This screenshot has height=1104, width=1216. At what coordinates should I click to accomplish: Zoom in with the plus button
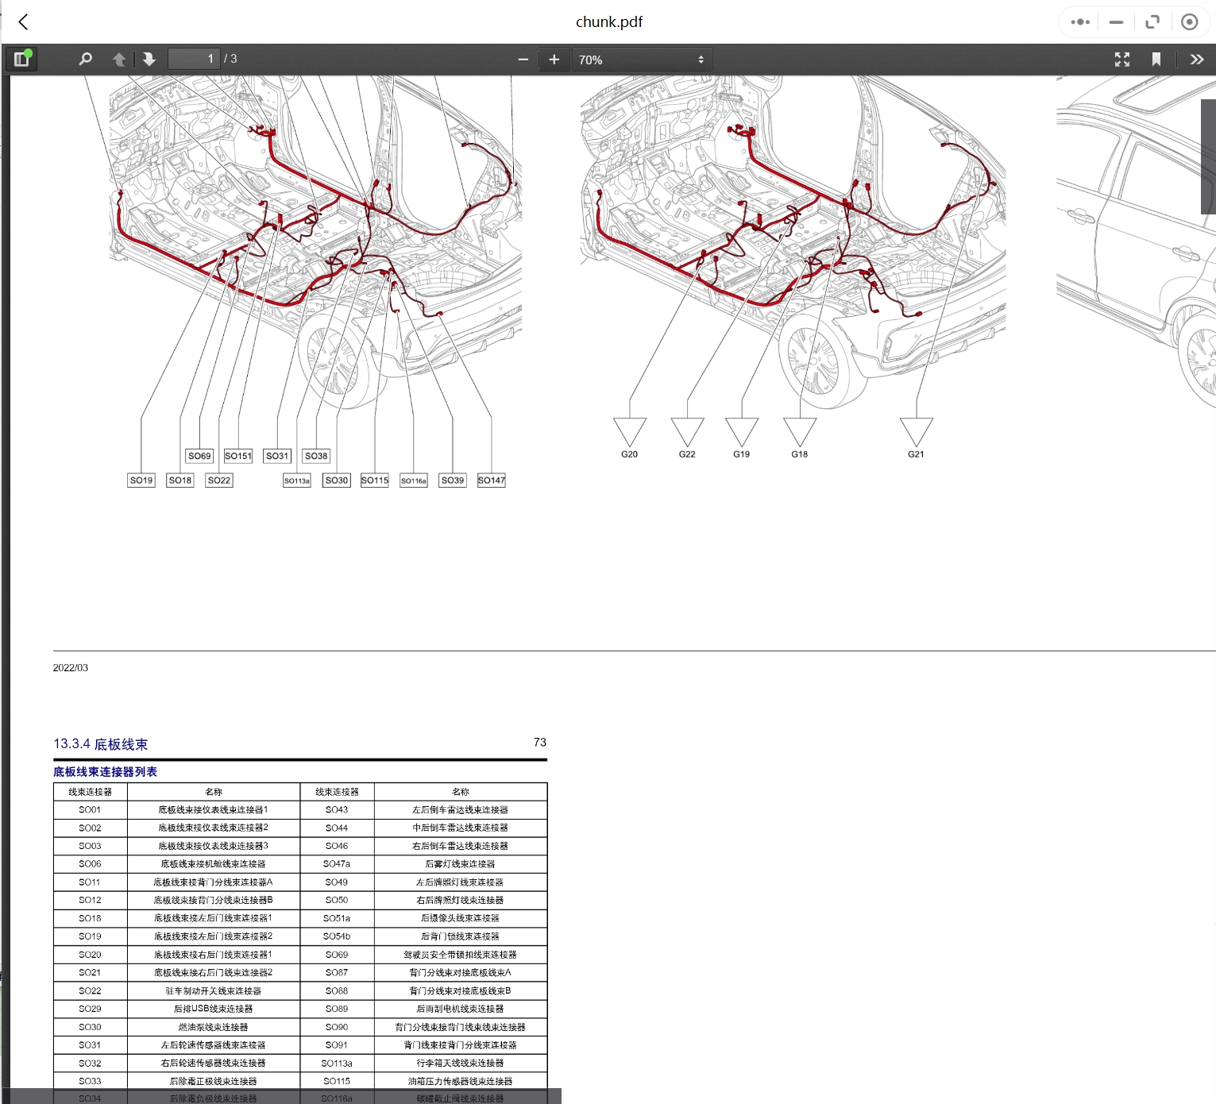(554, 60)
